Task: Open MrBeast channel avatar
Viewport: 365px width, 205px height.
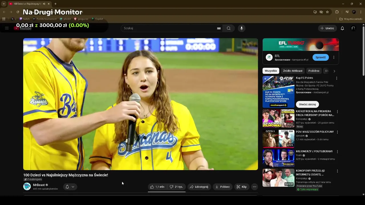Action: [x=27, y=186]
